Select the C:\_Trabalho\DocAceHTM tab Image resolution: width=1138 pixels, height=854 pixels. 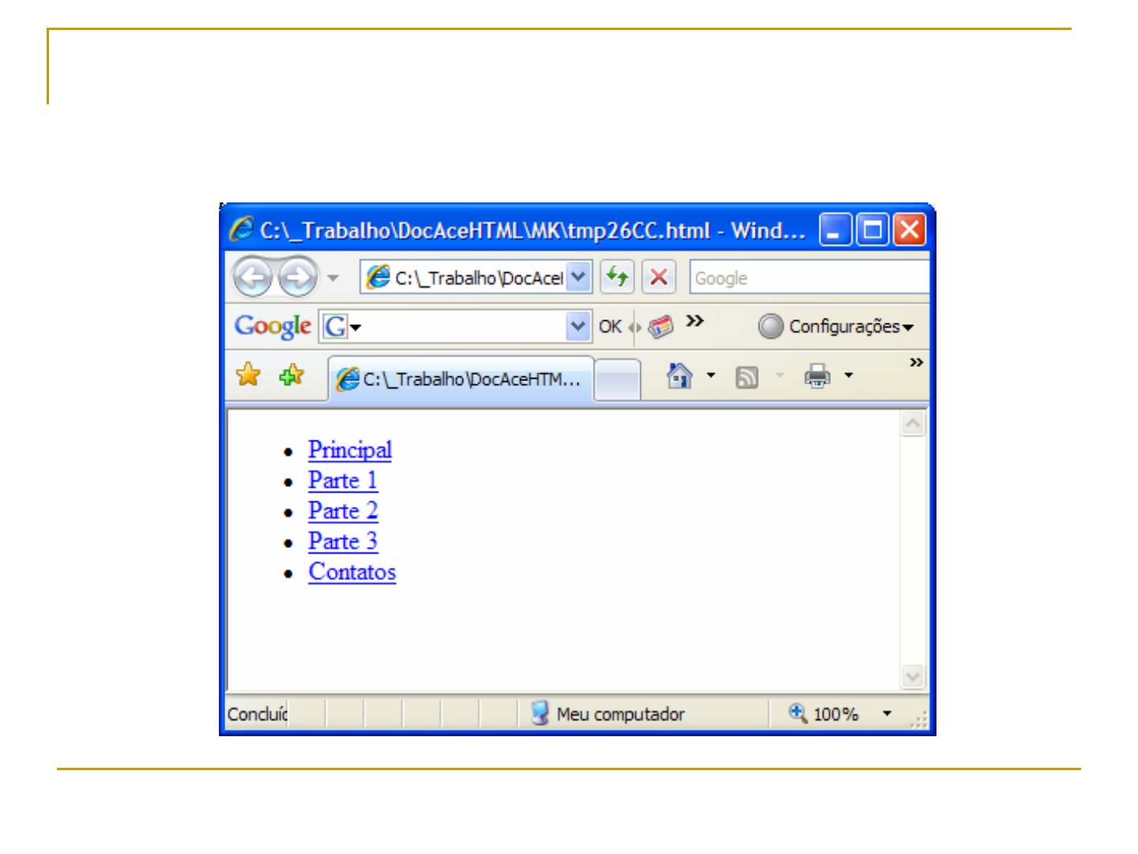tap(461, 379)
